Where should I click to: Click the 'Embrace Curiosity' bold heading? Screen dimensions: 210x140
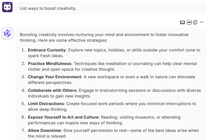pos(47,50)
